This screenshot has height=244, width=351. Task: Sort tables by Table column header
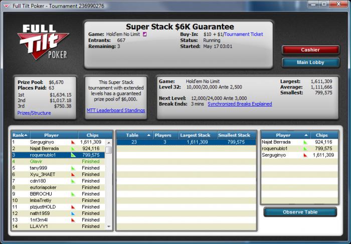[134, 135]
